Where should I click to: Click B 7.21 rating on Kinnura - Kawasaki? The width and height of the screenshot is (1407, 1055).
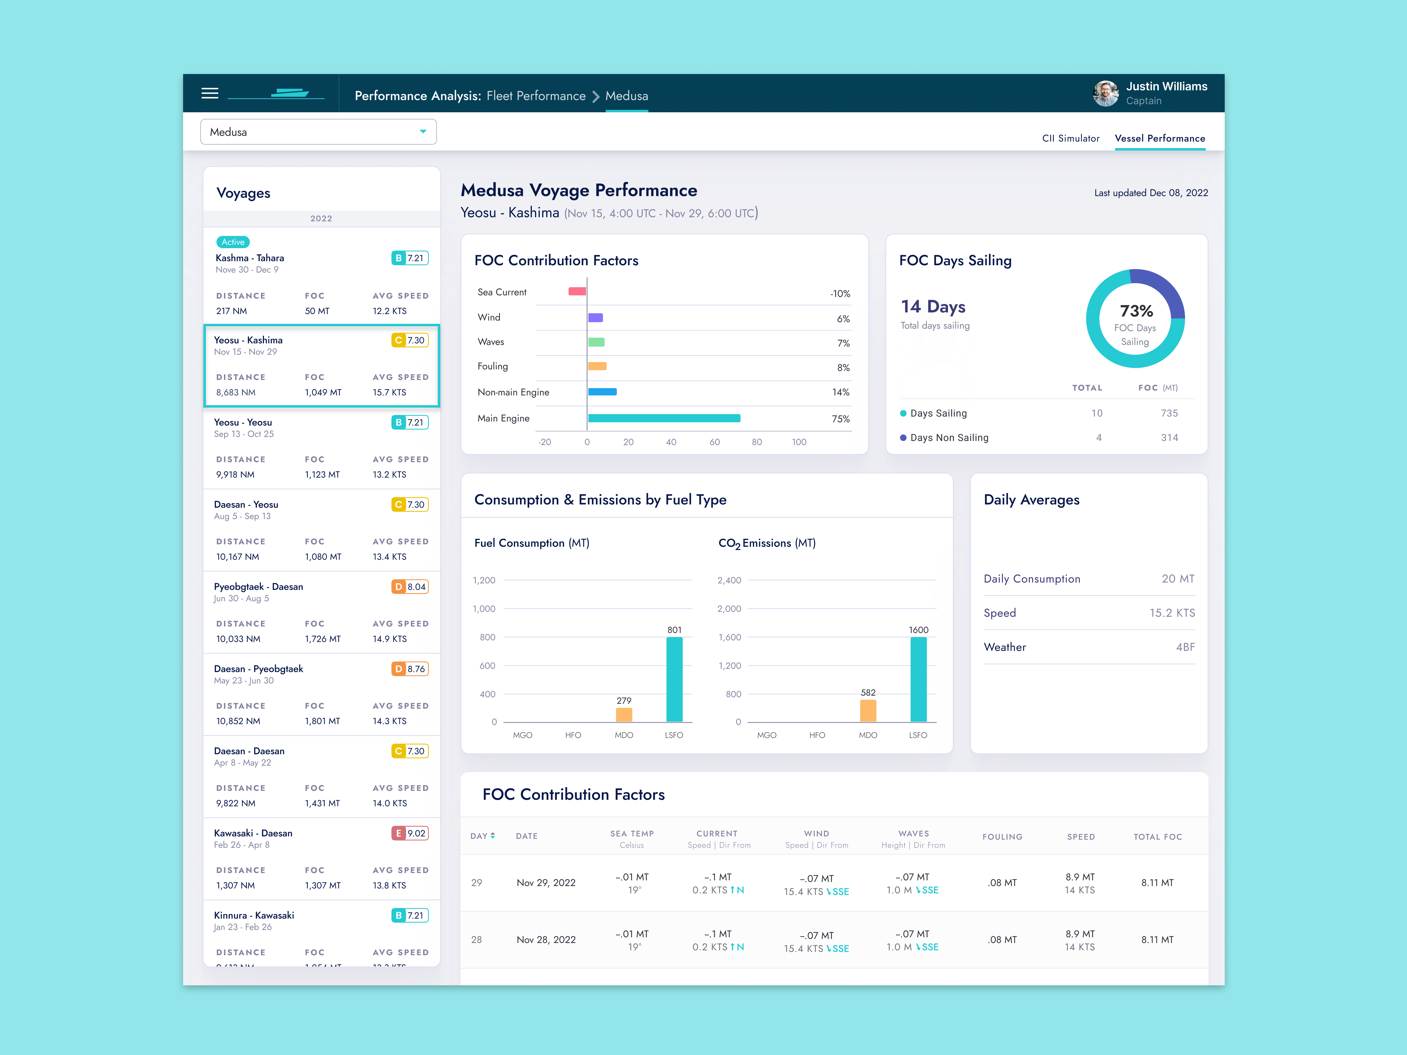point(410,916)
